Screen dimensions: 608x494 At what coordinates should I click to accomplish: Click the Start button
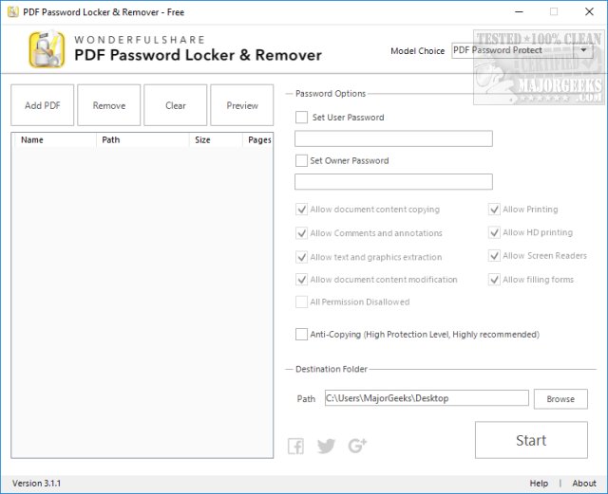[x=531, y=440]
